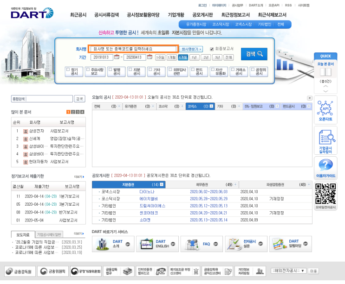The width and height of the screenshot is (345, 284).
Task: Open the 금융감독법규 footer banner
Action: (x=119, y=271)
